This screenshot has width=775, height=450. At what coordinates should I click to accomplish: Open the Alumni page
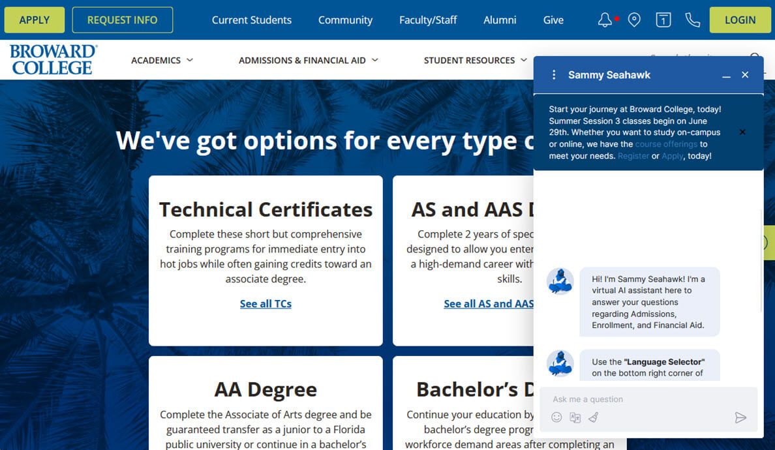500,20
